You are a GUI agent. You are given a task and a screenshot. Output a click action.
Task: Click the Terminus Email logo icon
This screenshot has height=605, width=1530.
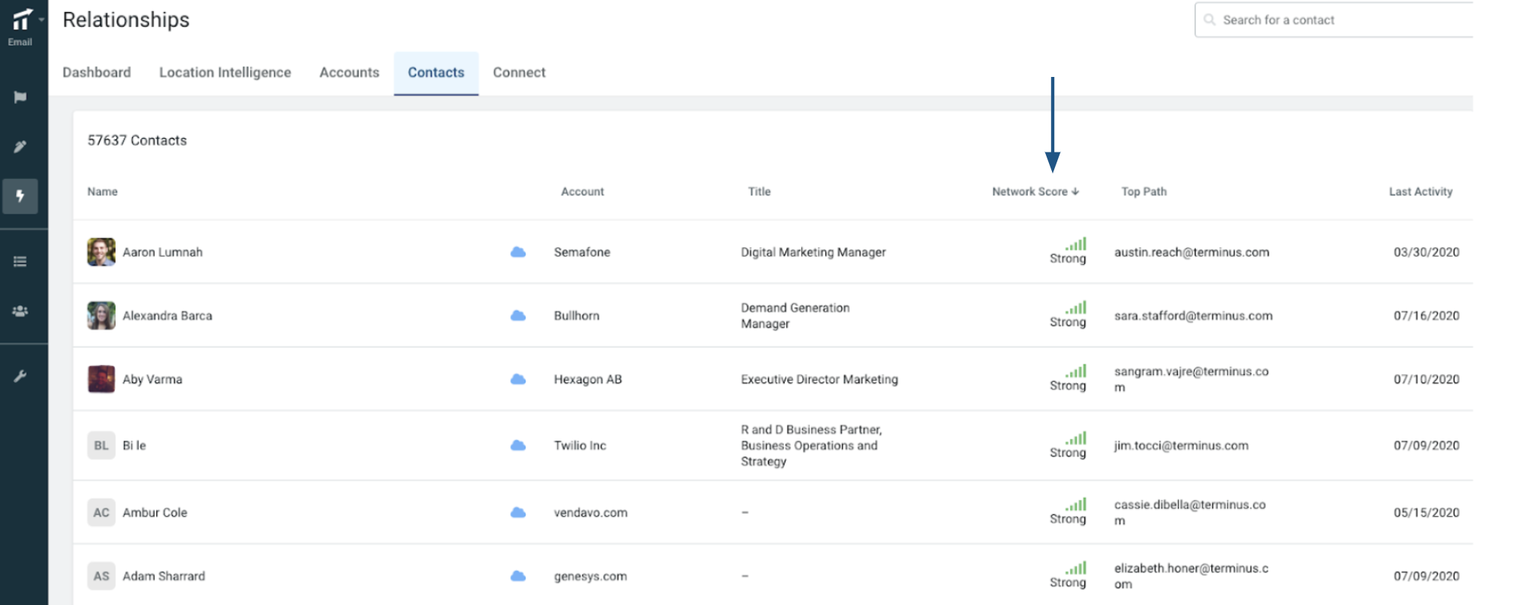pyautogui.click(x=22, y=20)
